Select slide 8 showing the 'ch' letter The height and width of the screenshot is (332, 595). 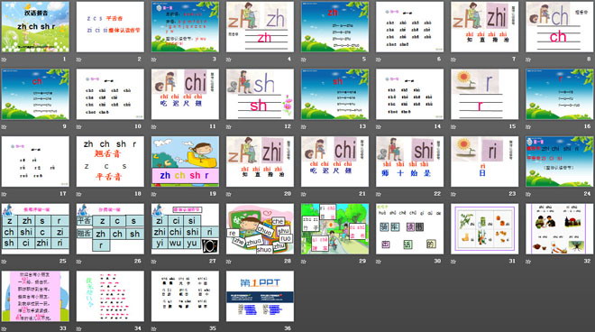[560, 26]
